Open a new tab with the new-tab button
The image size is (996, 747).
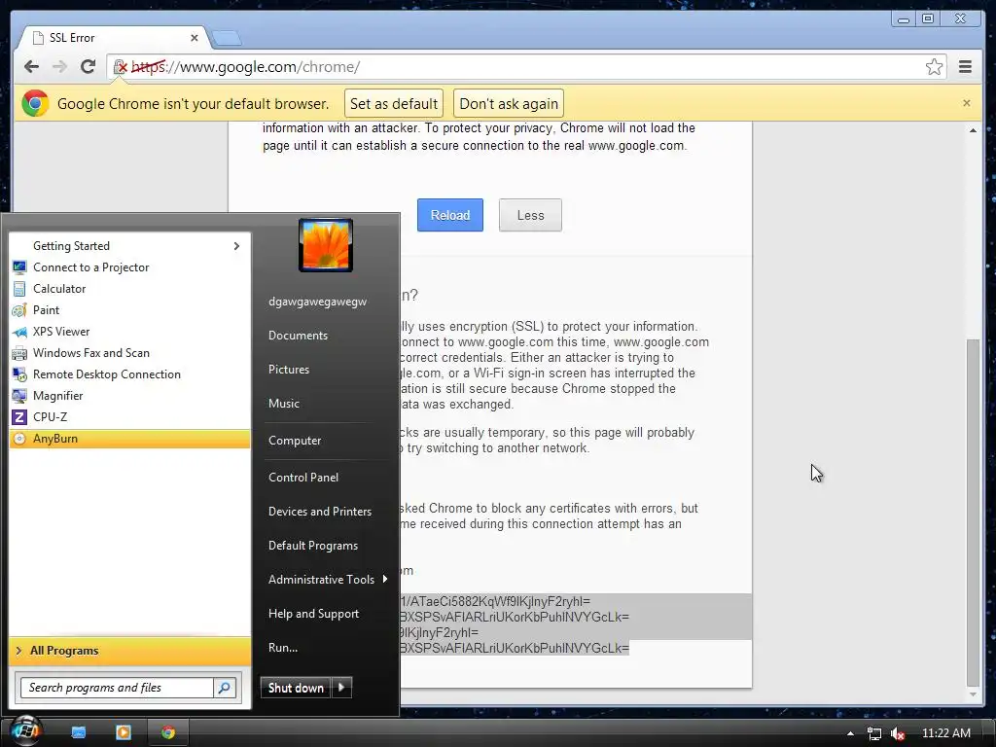(226, 38)
